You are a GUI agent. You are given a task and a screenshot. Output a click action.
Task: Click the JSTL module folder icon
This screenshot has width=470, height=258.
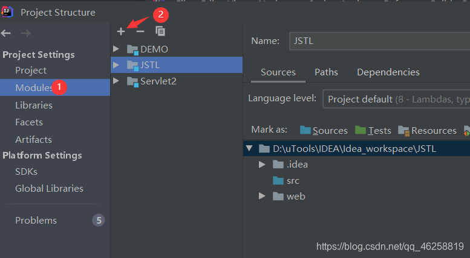132,65
